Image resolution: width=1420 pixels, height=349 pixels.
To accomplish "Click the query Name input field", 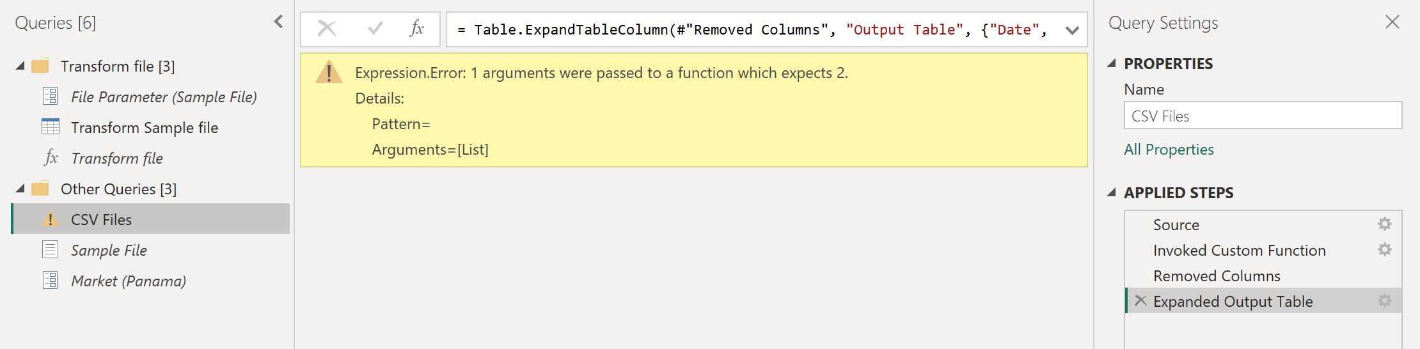I will coord(1263,116).
